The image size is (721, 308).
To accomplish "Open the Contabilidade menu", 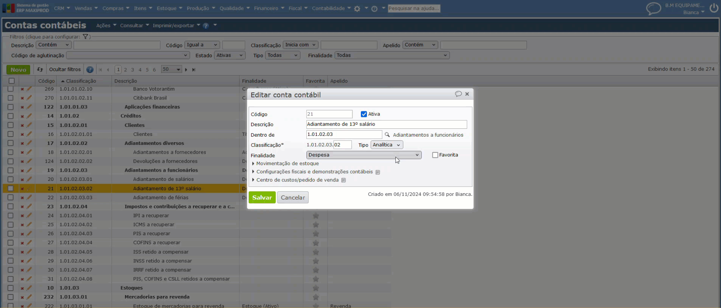I will (331, 8).
